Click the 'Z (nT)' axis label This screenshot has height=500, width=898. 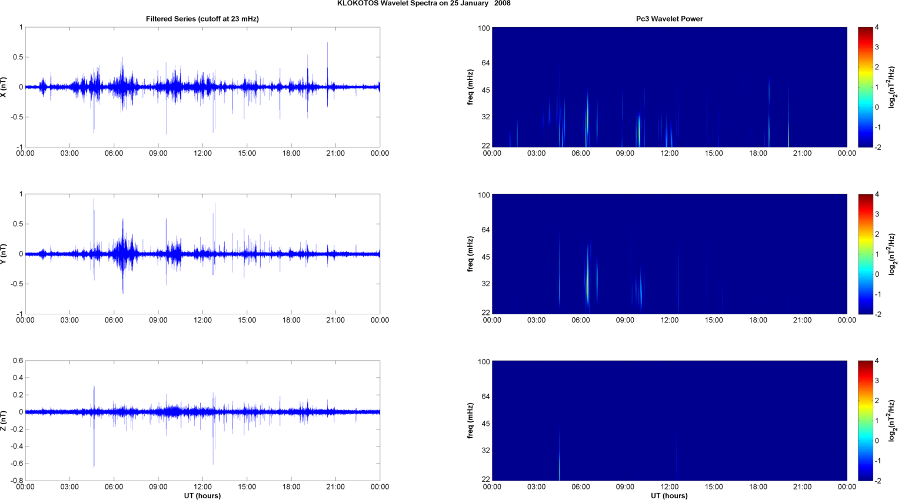click(4, 421)
